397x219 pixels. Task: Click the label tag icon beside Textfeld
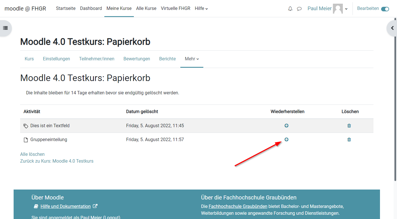coord(26,126)
